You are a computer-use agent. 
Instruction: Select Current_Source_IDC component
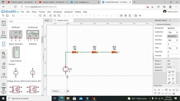33,74
